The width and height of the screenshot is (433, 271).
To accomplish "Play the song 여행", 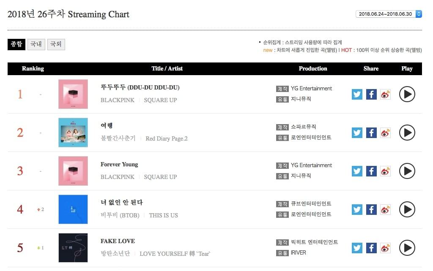I will coord(407,133).
